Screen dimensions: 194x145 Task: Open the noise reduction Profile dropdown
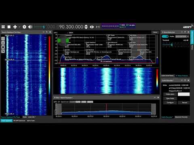182,36
